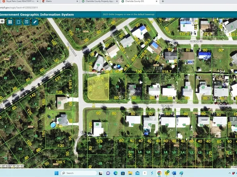Click the '142' dimension label

pyautogui.click(x=33, y=96)
